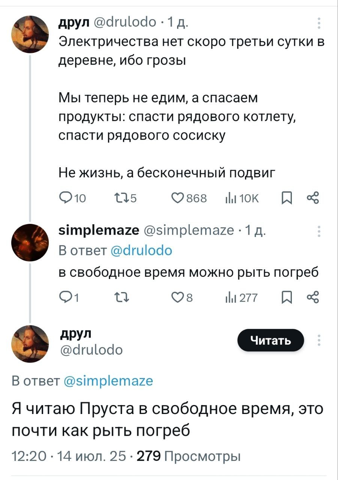Open more options next to Читать button

[x=319, y=340]
